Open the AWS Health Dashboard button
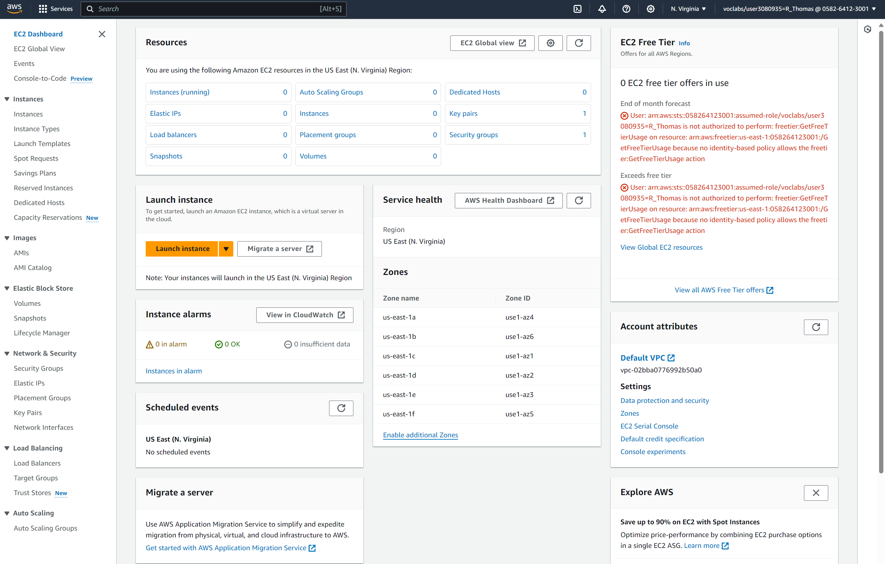Screen dimensions: 885x564 coord(508,200)
